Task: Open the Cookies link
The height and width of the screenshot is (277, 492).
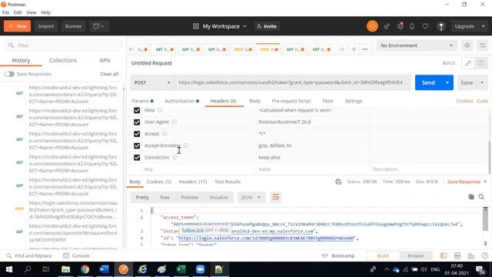Action: click(464, 101)
